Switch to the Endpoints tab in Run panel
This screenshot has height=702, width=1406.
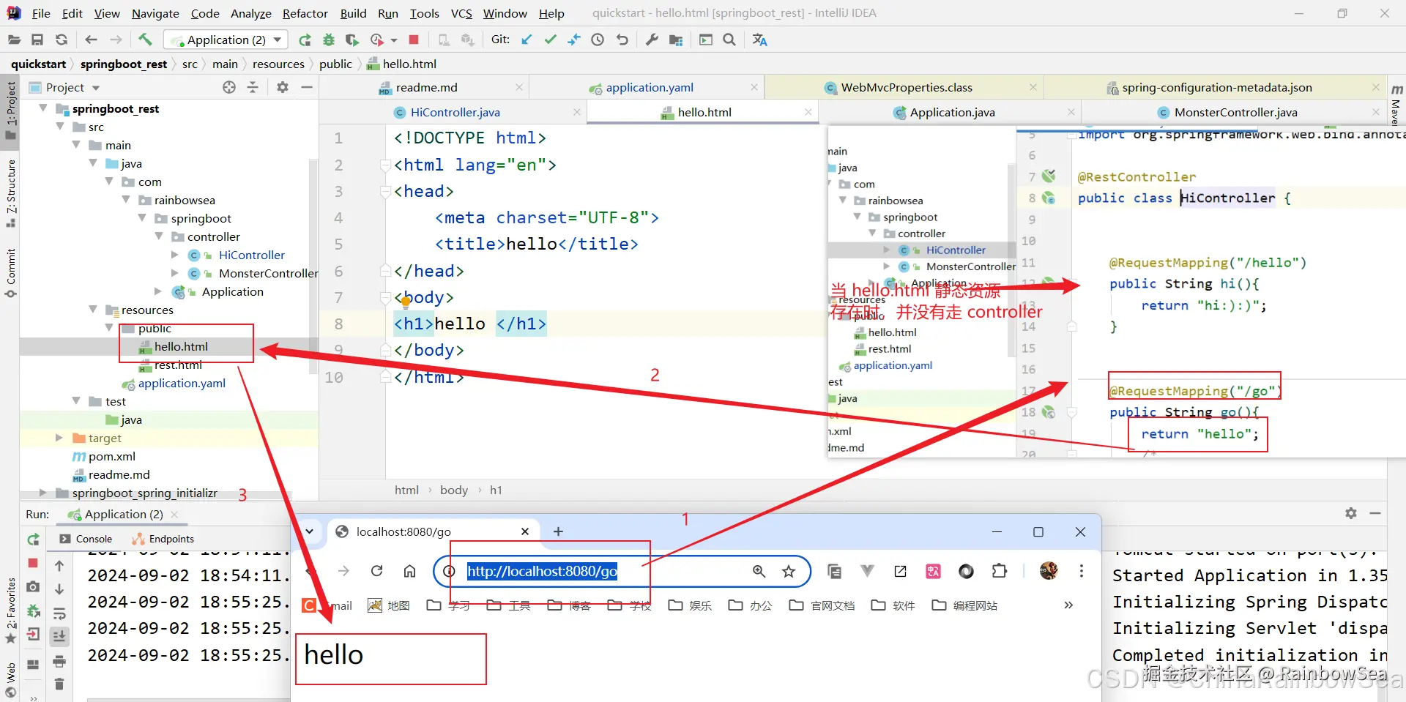pos(163,539)
